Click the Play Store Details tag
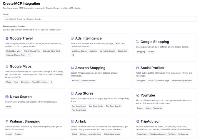Viewport: 200px width, 140px height. [79, 110]
